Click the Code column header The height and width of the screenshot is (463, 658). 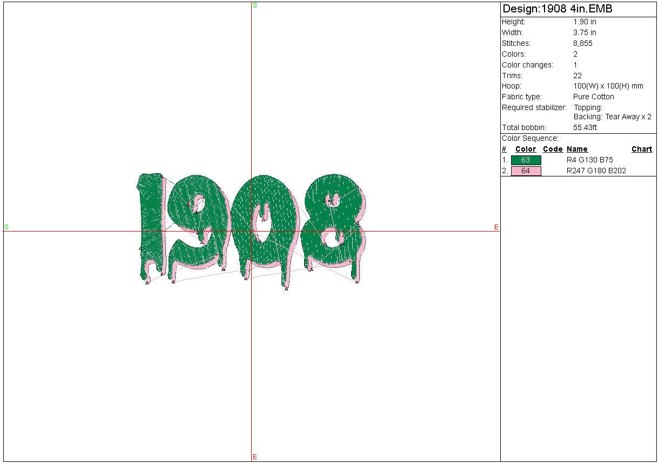[553, 149]
